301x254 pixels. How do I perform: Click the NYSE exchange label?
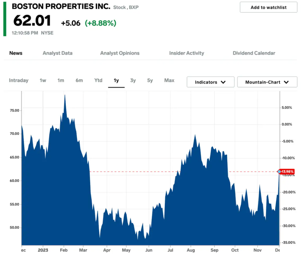(x=47, y=33)
